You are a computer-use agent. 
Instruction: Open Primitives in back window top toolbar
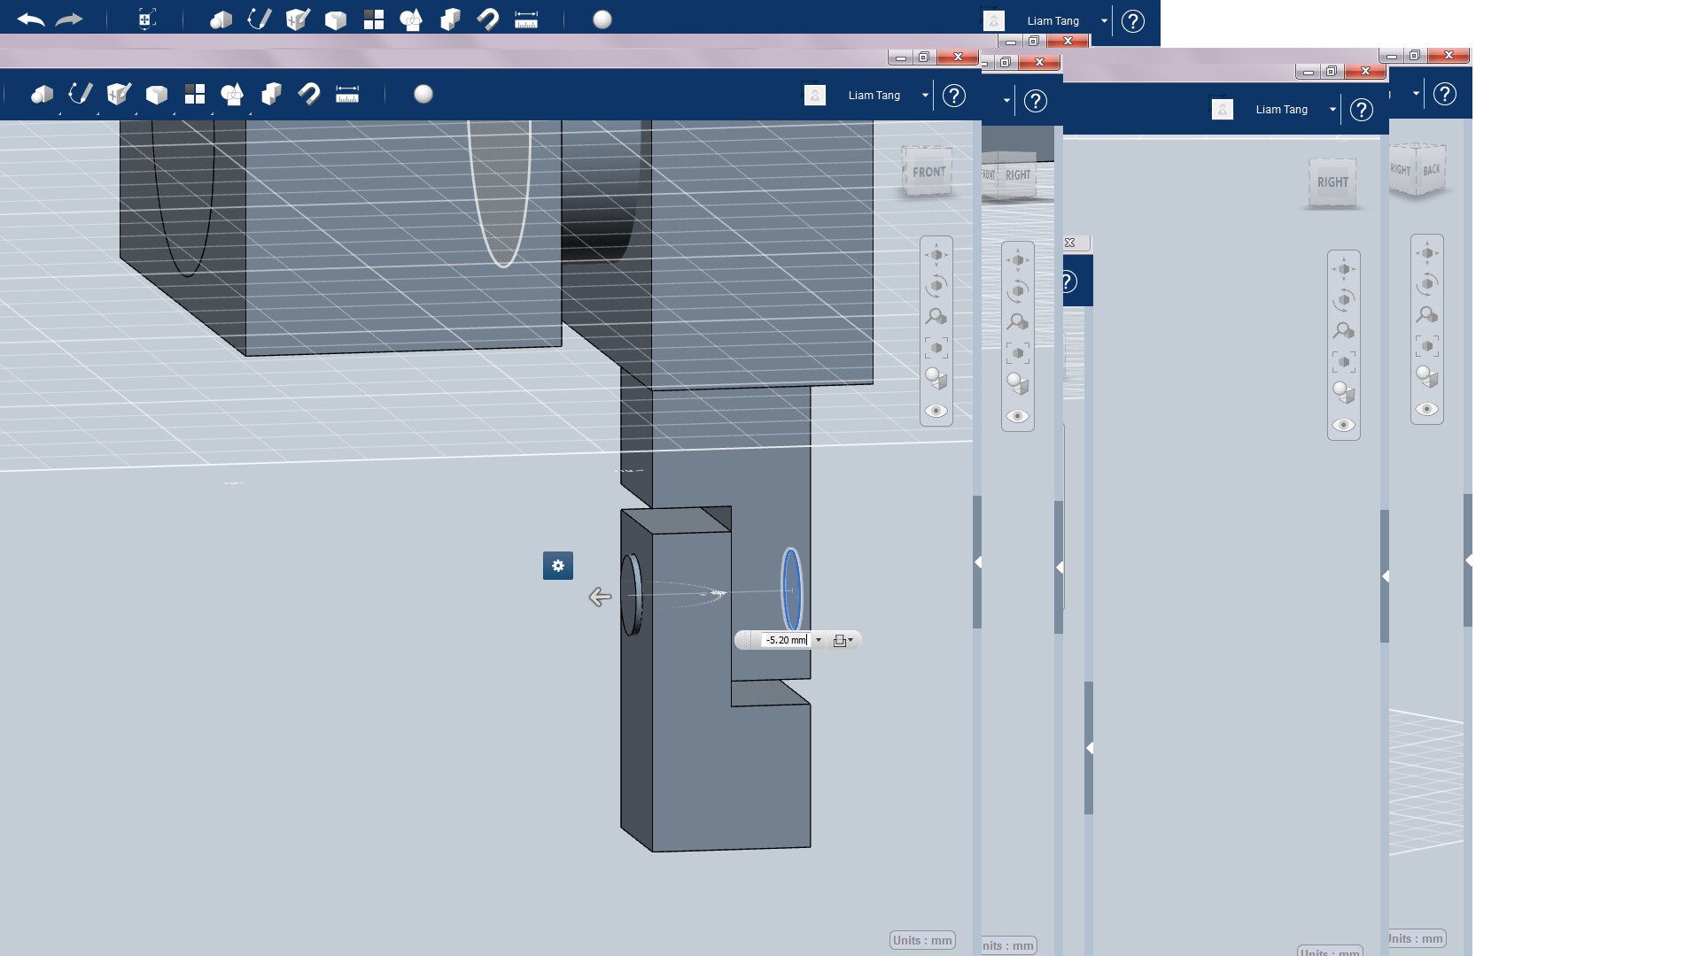point(221,19)
